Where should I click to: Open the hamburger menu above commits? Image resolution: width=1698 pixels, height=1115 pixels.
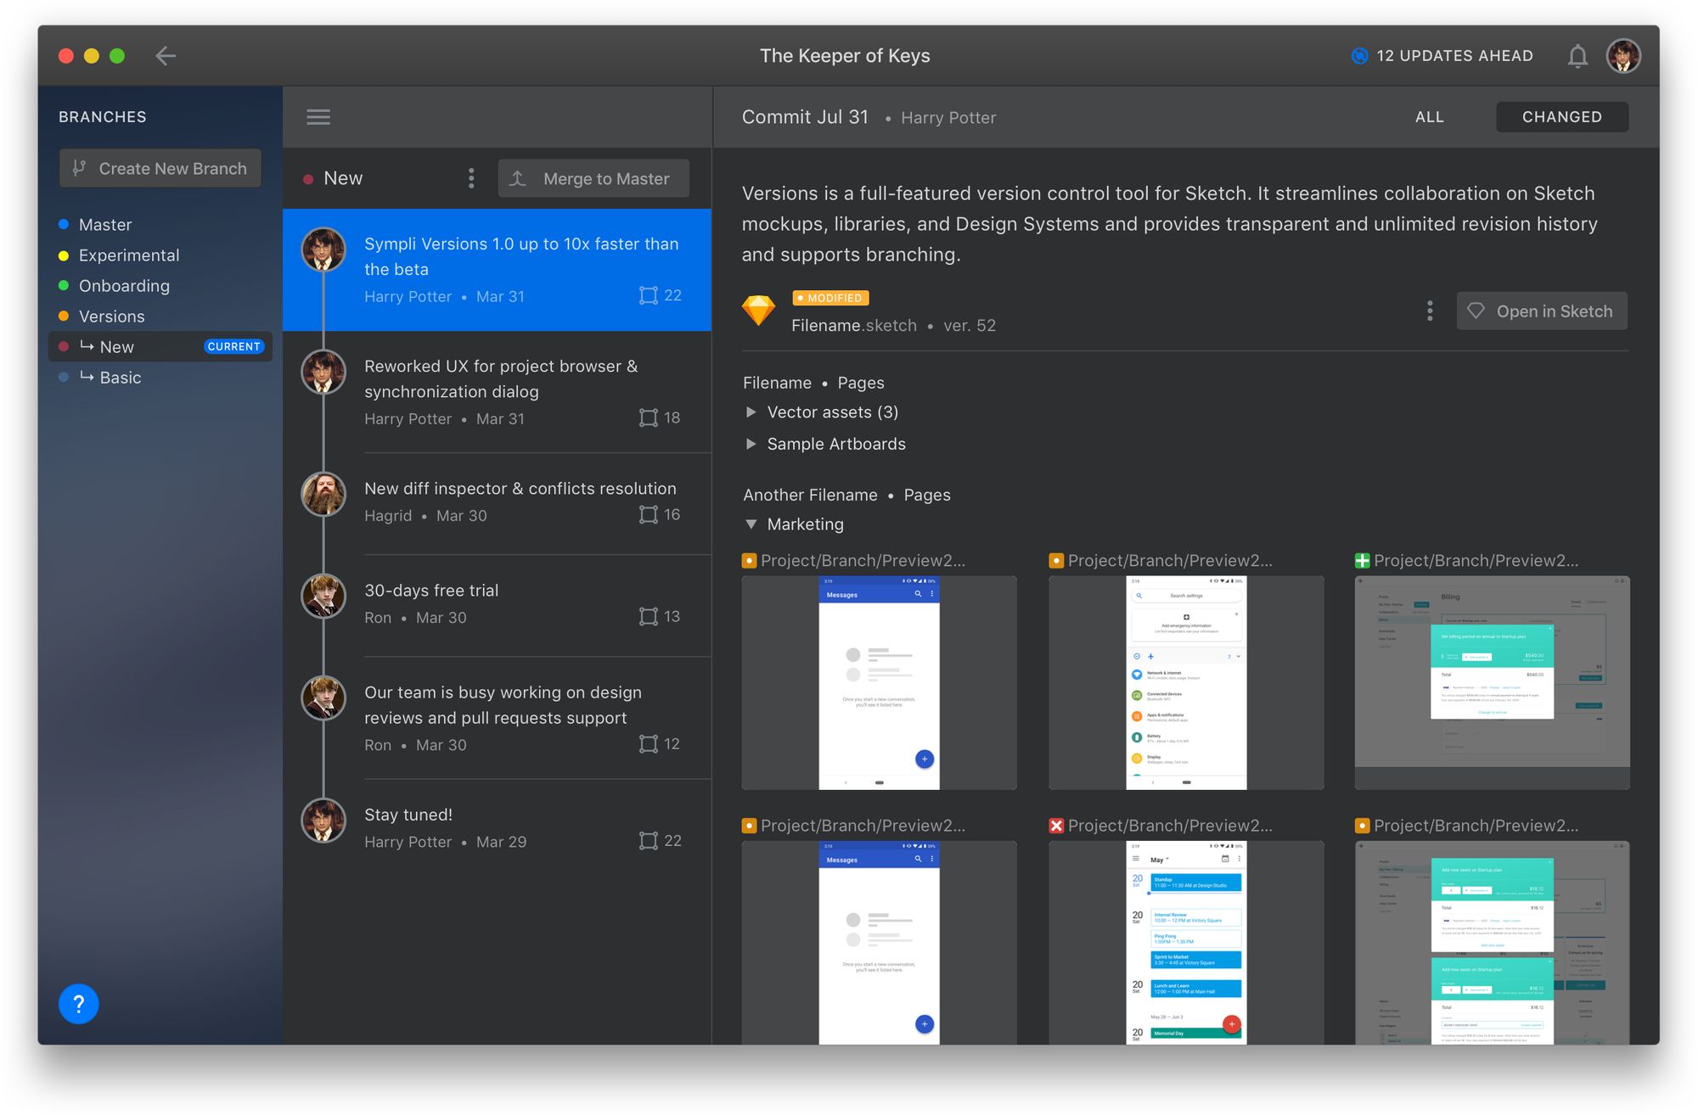click(x=318, y=117)
